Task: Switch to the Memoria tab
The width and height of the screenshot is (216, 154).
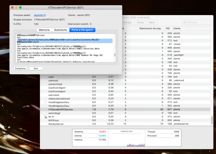Action: pyautogui.click(x=44, y=30)
